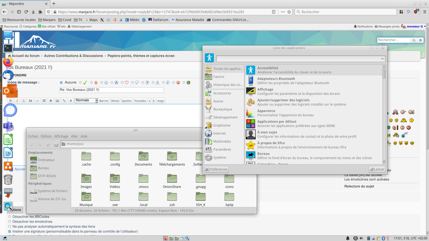Screen dimensions: 429x241
Task: Open Bureau settings entry
Action: 314,156
